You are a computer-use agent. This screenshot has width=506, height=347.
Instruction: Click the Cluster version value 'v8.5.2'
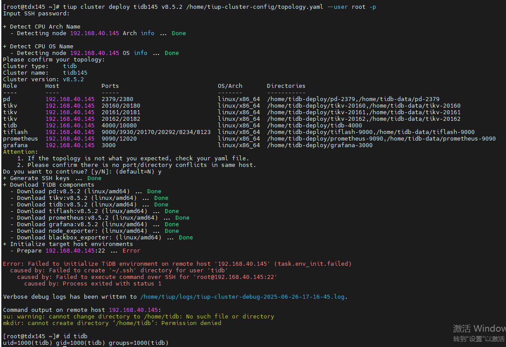tap(73, 79)
